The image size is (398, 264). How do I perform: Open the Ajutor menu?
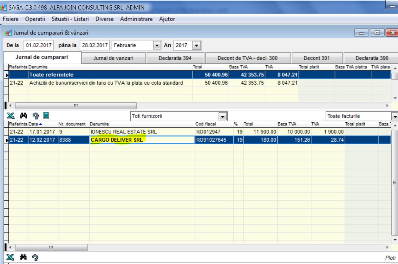[x=167, y=19]
